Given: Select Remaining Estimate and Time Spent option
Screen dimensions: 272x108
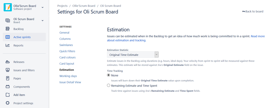Looking at the screenshot, I should pyautogui.click(x=109, y=85).
